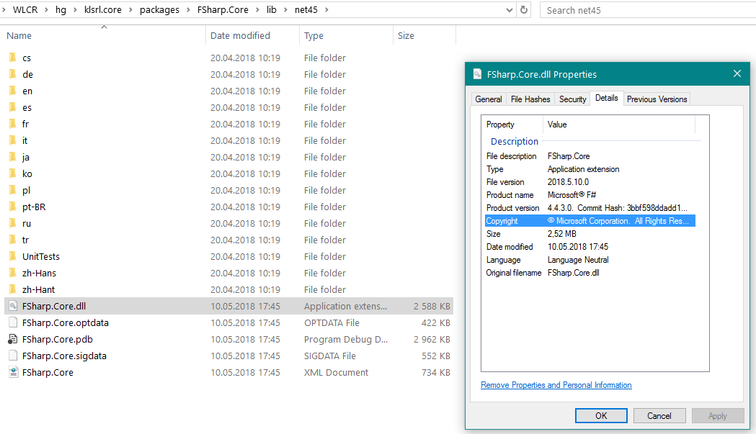Click the pl folder icon
This screenshot has width=756, height=434.
pyautogui.click(x=13, y=190)
